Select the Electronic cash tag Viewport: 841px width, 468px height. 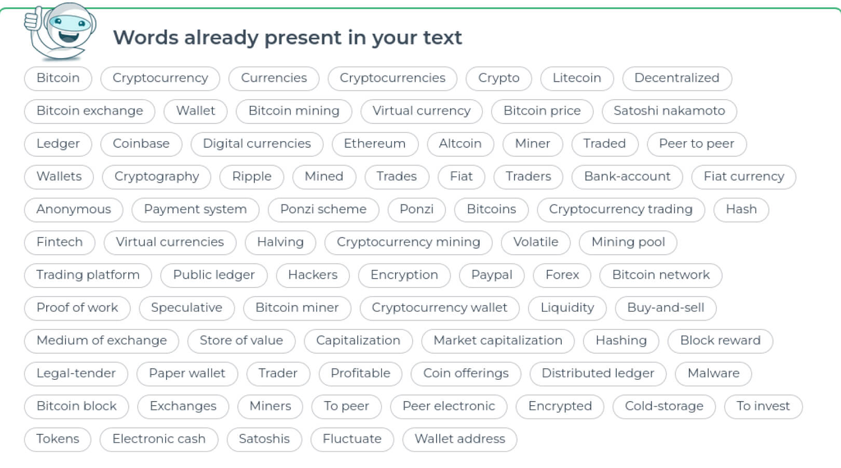coord(159,439)
